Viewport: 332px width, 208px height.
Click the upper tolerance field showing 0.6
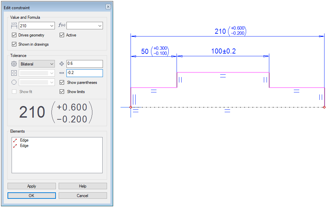pyautogui.click(x=85, y=64)
